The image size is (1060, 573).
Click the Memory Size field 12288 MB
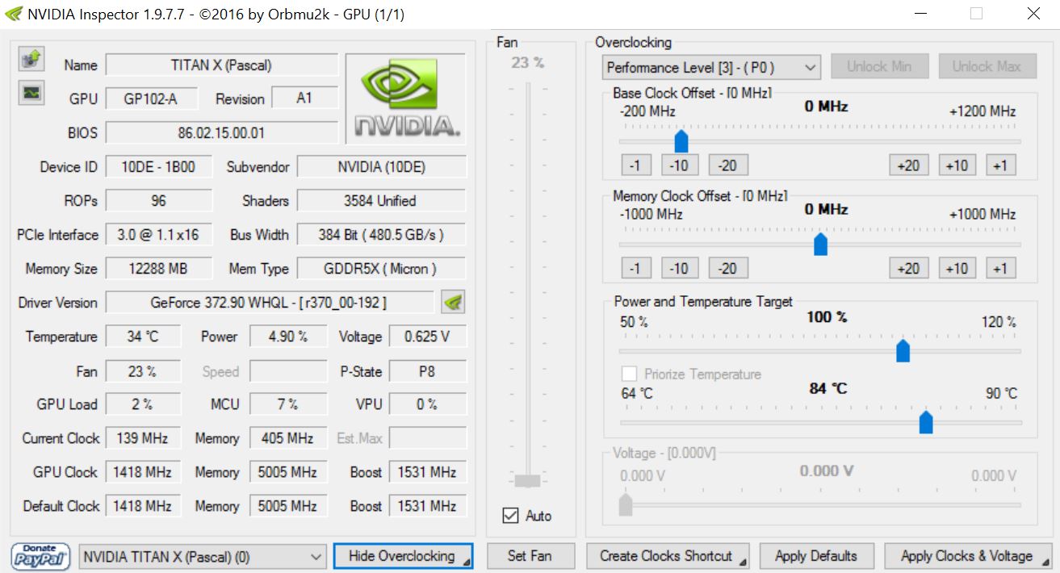[x=159, y=268]
